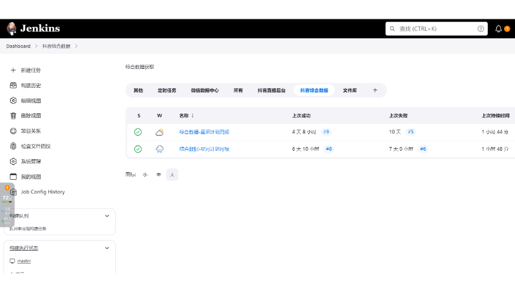
Task: Collapse the 构建执行状态 panel chevron
Action: (x=107, y=248)
